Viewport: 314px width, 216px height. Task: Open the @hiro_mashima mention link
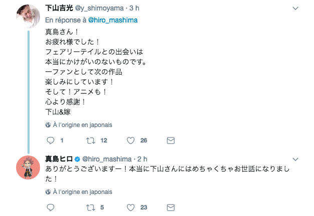pyautogui.click(x=113, y=20)
